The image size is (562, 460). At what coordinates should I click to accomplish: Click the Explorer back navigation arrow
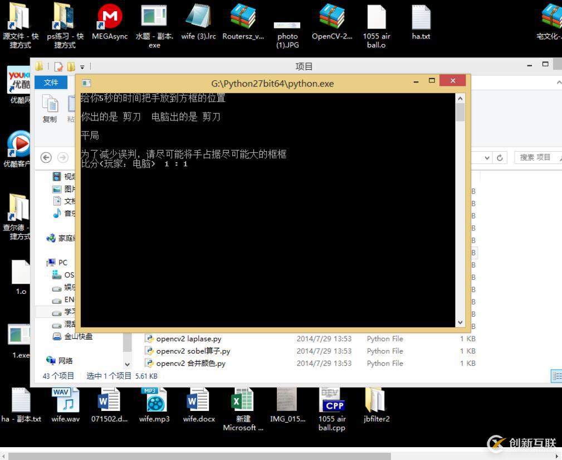point(46,158)
